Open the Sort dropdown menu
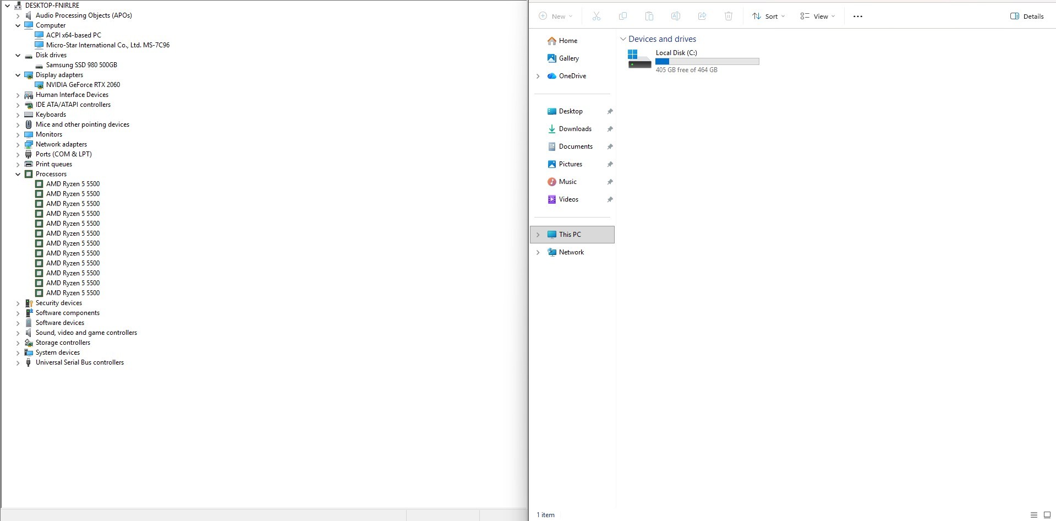Image resolution: width=1056 pixels, height=521 pixels. [x=768, y=17]
